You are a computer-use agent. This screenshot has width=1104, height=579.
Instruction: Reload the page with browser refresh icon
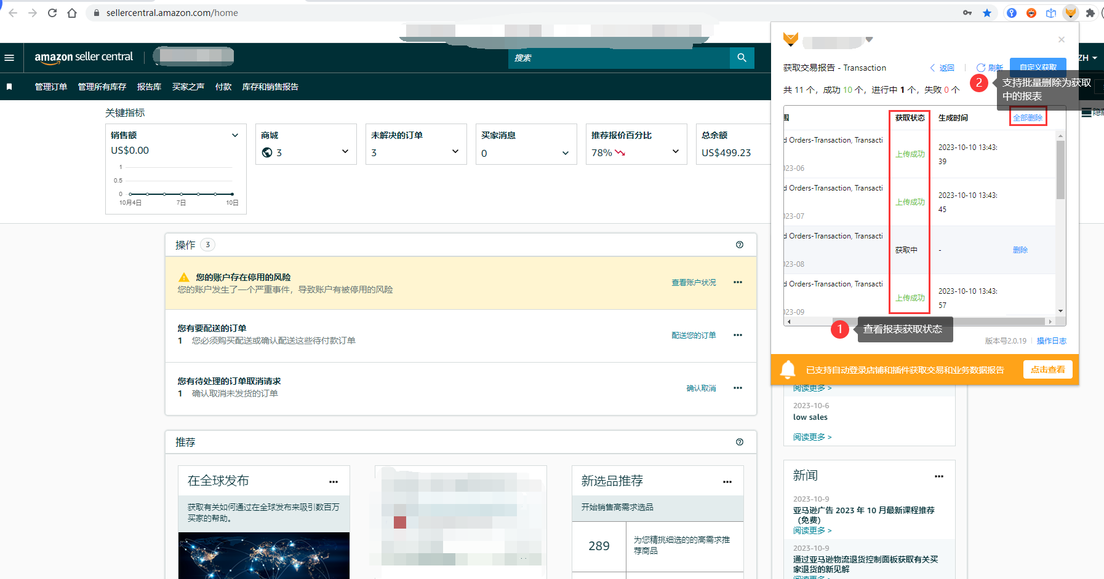tap(52, 13)
